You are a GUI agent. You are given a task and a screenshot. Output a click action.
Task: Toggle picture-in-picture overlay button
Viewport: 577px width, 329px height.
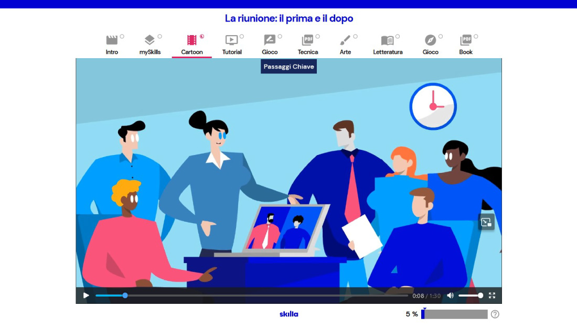(486, 222)
